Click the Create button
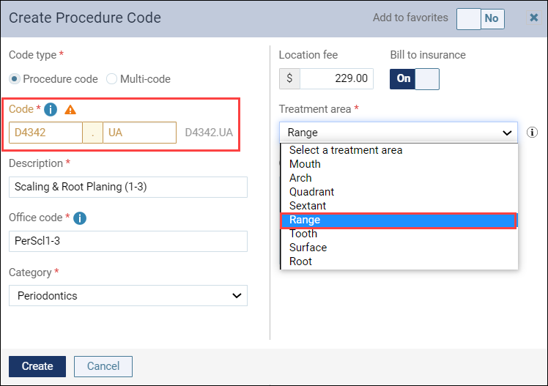Viewport: 548px width, 386px height. click(x=37, y=366)
